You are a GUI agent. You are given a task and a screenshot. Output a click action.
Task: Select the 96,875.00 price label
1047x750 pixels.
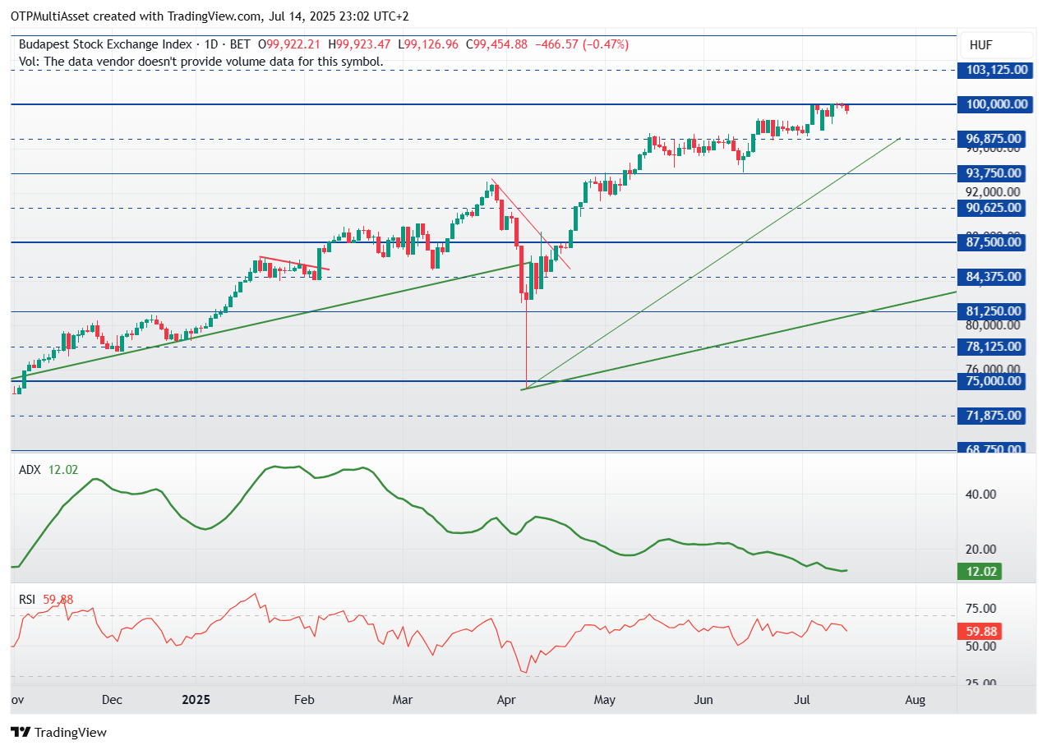click(994, 139)
